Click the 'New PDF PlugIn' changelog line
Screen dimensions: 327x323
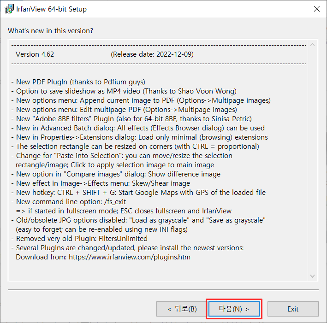click(78, 82)
